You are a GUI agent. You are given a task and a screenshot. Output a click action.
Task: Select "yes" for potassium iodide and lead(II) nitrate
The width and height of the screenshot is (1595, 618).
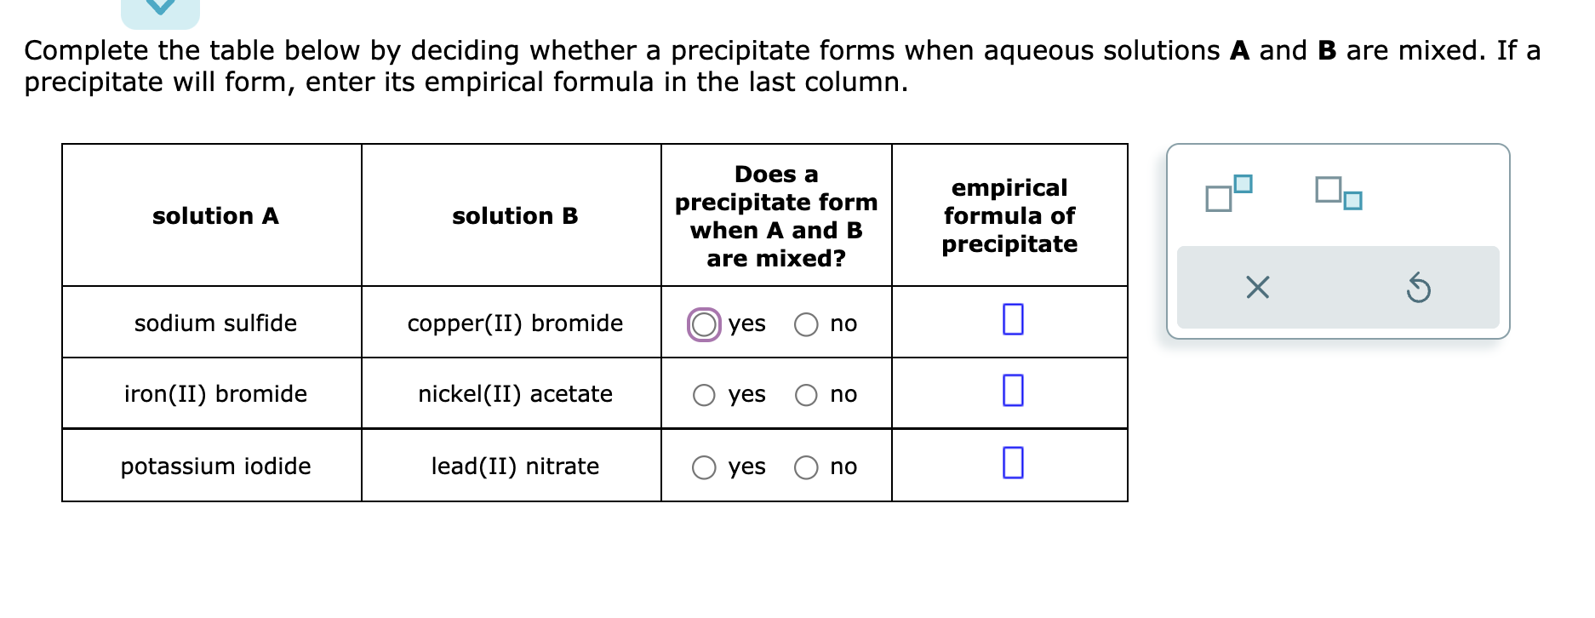pos(703,466)
